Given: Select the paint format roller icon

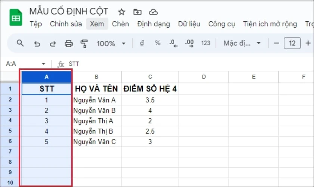Looking at the screenshot, I should pyautogui.click(x=84, y=43).
